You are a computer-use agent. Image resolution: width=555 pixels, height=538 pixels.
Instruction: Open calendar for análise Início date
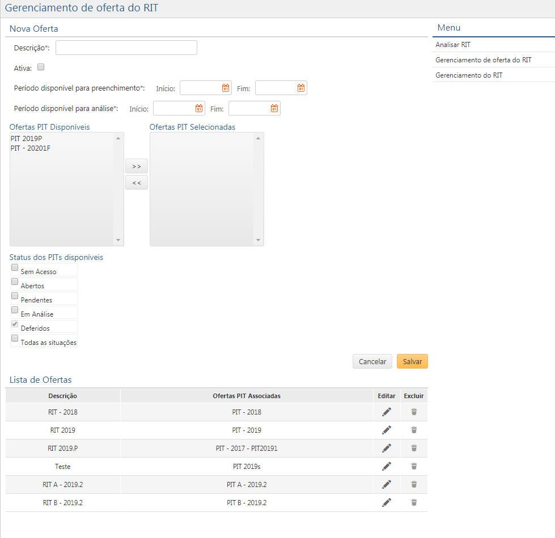pos(199,109)
